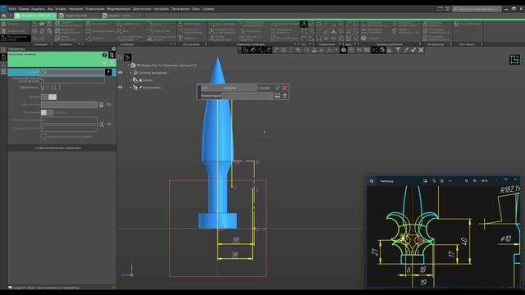Screen dimensions: 525x295
Task: Click the tree structure icon in the green panel
Action: click(x=112, y=55)
